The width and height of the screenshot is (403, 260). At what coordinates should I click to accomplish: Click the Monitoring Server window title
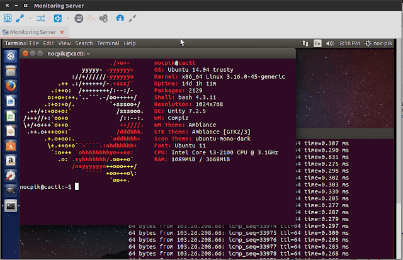[x=59, y=6]
